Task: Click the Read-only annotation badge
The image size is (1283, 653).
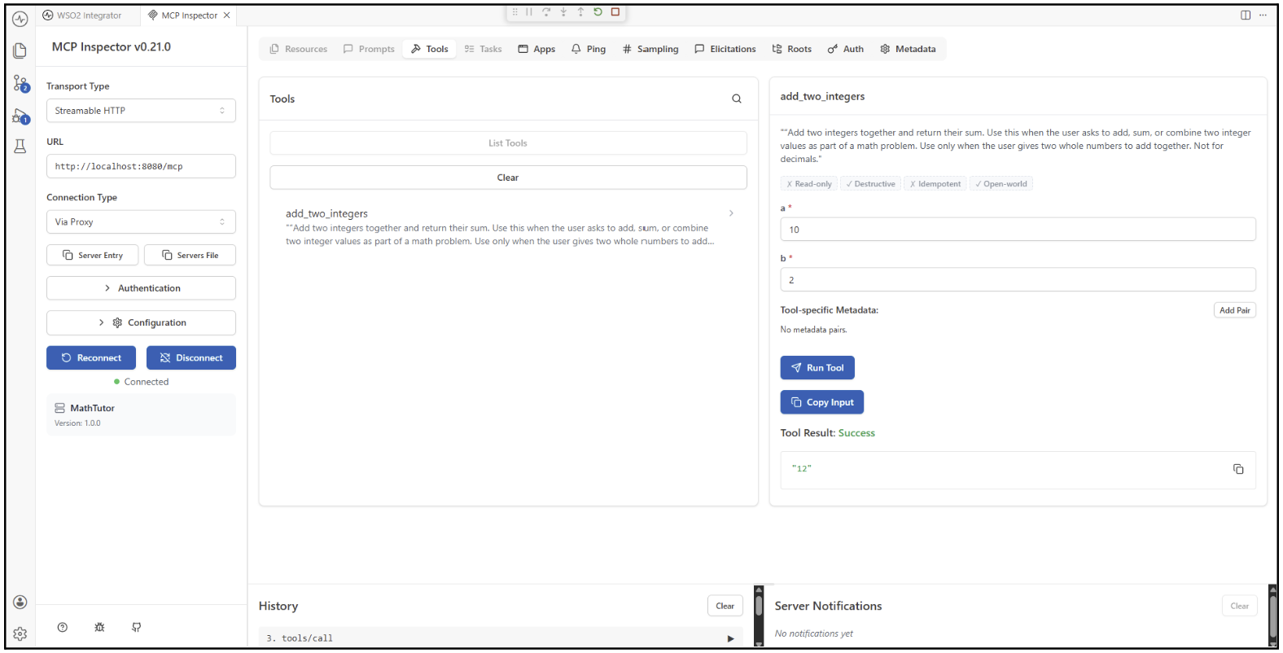Action: click(x=809, y=184)
